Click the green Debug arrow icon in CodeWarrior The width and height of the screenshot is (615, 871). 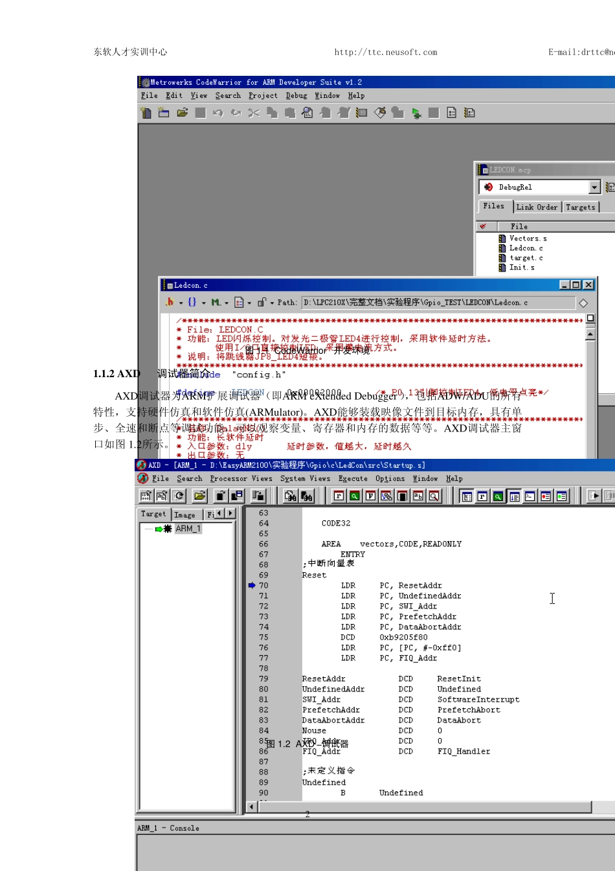point(416,113)
